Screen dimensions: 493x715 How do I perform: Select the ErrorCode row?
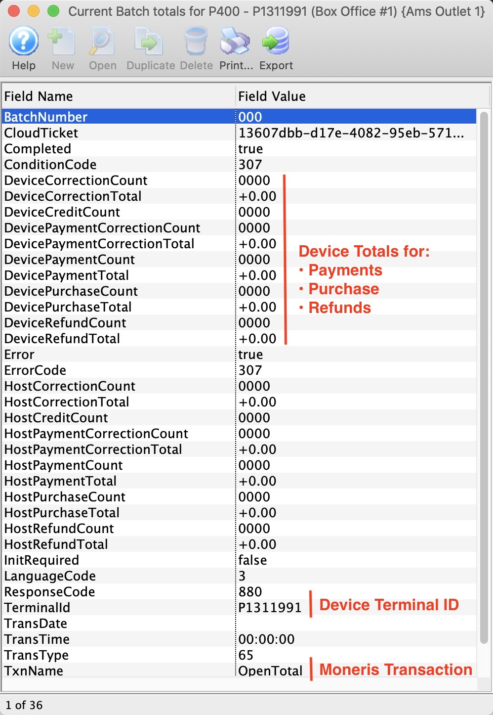(x=239, y=370)
